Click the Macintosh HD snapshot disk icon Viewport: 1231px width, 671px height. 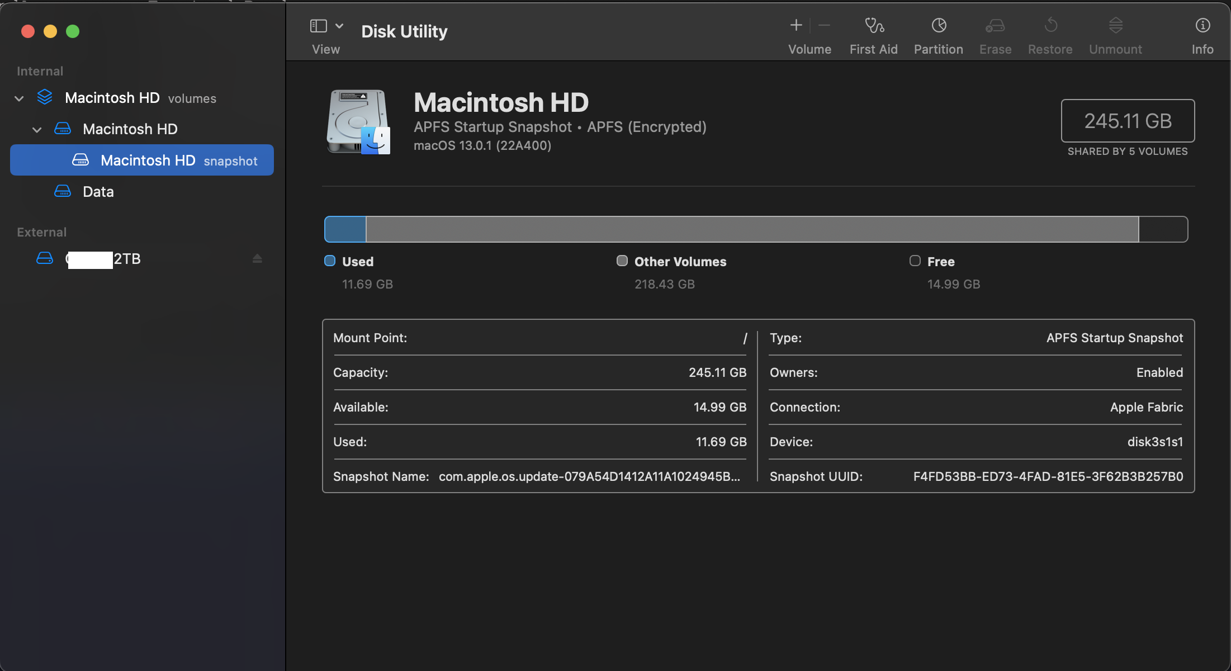point(81,160)
